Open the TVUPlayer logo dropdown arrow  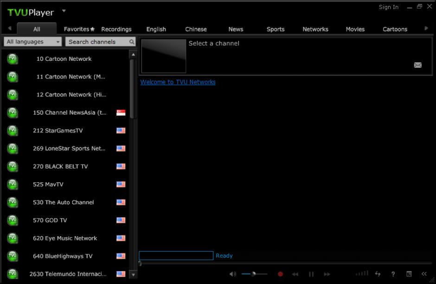tap(64, 11)
